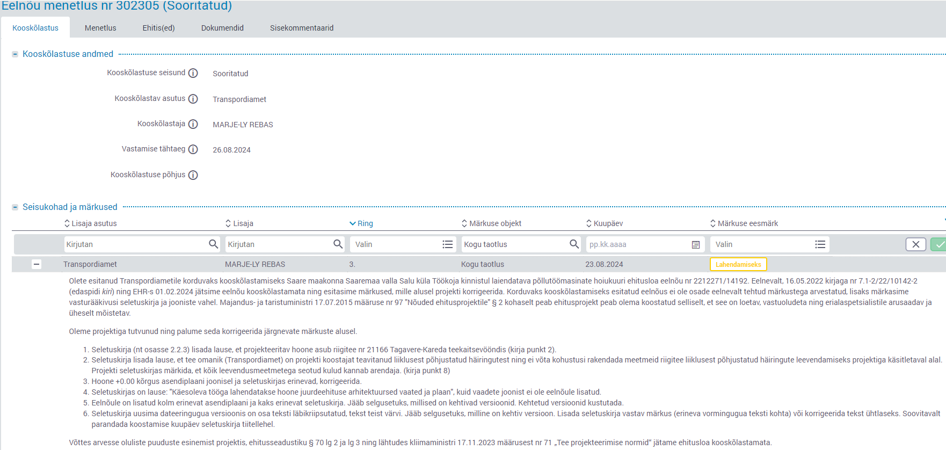Select MARJE-LY REBAS cell in remarks table

point(255,264)
